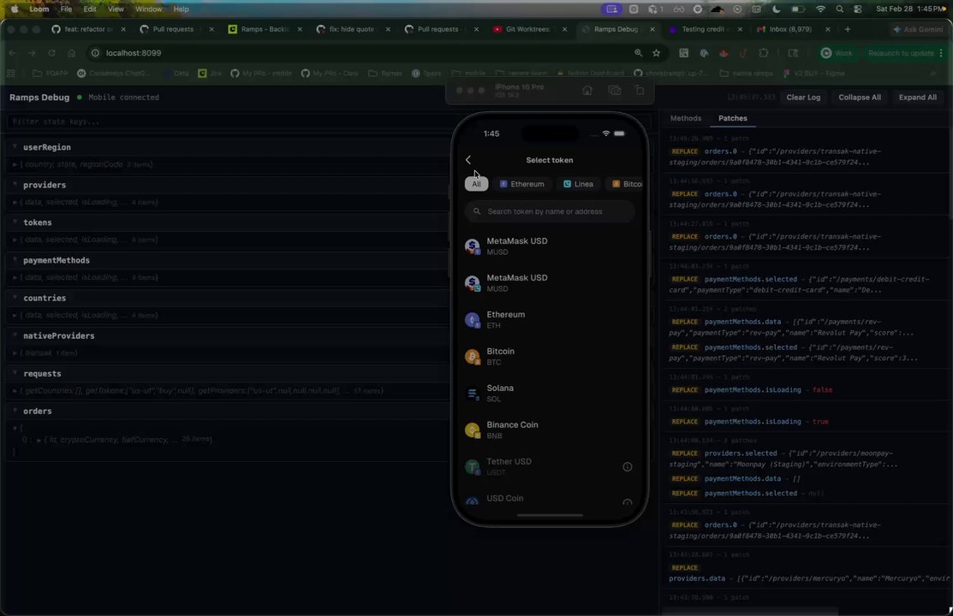Switch to the Methods tab
This screenshot has height=616, width=953.
pyautogui.click(x=686, y=118)
